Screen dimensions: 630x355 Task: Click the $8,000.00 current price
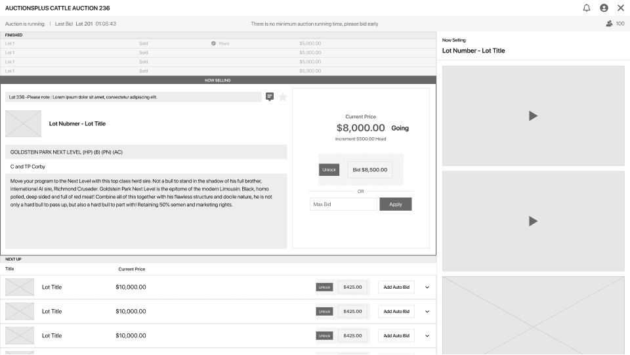(x=360, y=128)
